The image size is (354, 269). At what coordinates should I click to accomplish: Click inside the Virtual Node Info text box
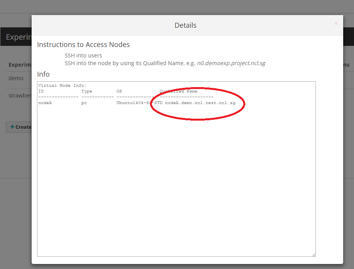pyautogui.click(x=176, y=170)
